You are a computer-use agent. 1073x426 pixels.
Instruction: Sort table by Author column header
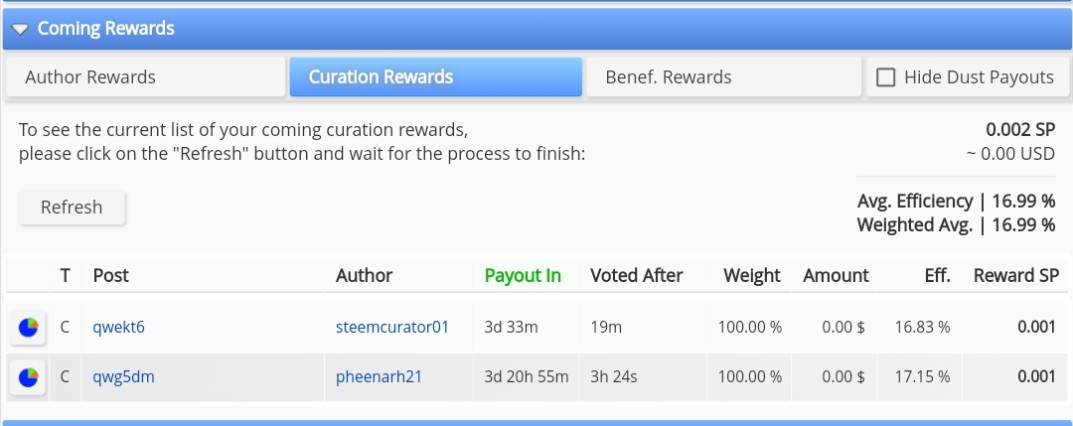click(x=364, y=276)
